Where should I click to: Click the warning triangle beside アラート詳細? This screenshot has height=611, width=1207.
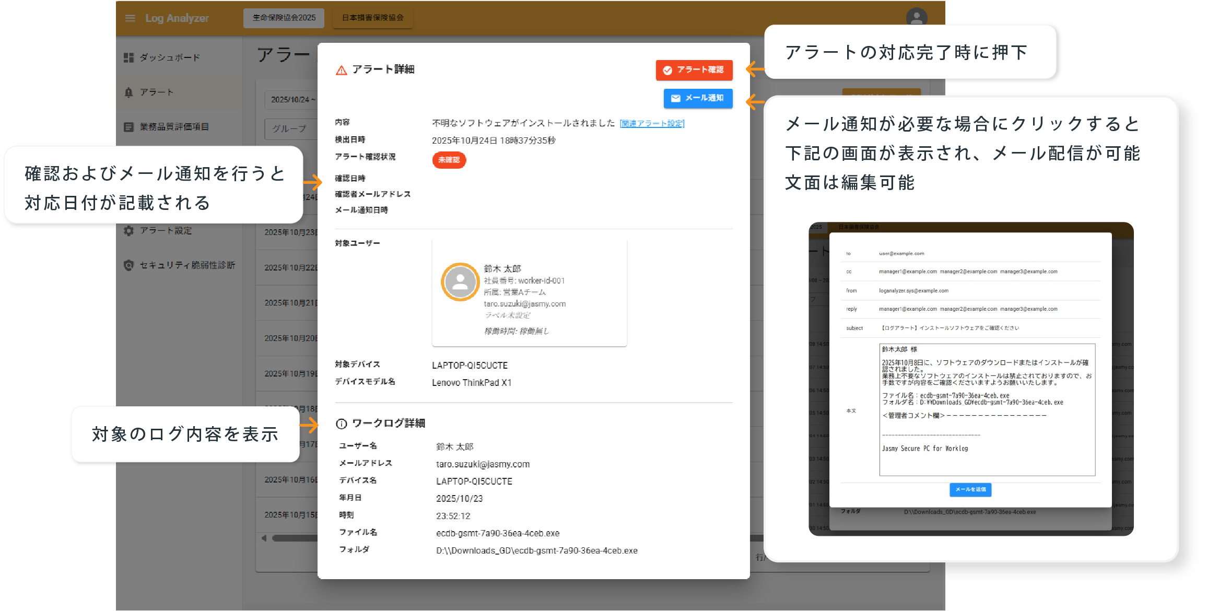[341, 70]
